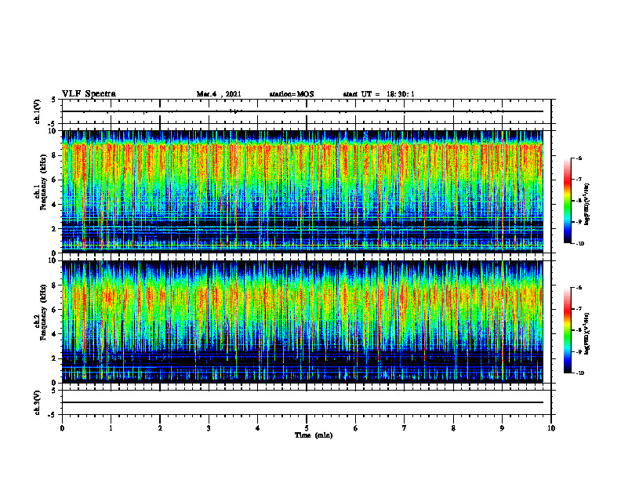The height and width of the screenshot is (480, 621).
Task: Click the ch.1 spectrogram panel
Action: point(303,191)
